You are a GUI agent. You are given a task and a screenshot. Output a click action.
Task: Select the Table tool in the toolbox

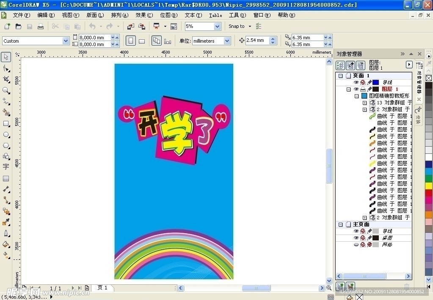[x=6, y=178]
